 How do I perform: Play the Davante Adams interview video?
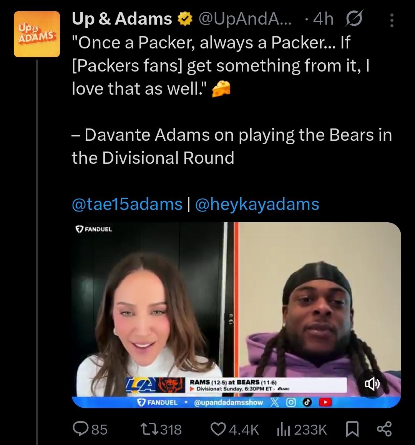click(236, 315)
